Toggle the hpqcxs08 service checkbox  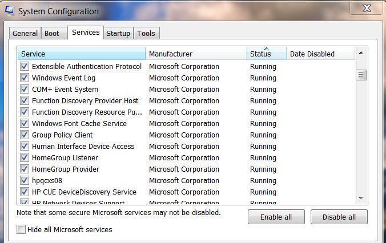click(25, 181)
